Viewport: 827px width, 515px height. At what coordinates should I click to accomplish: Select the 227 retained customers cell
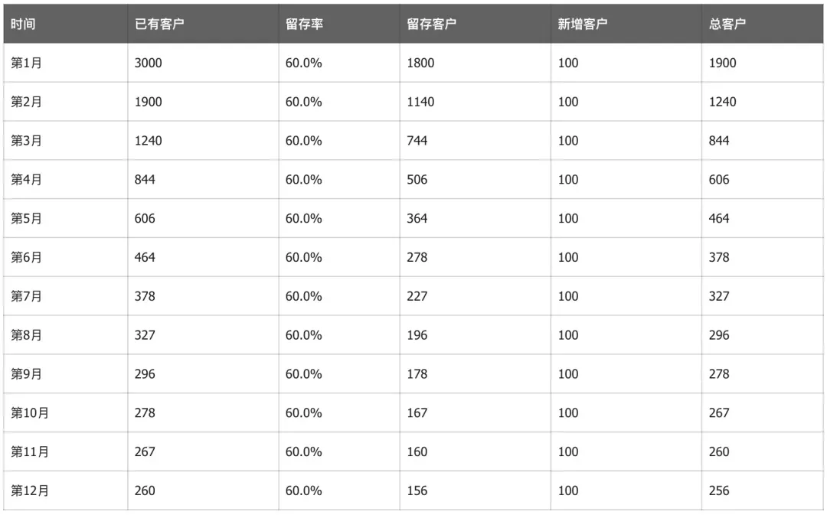417,296
